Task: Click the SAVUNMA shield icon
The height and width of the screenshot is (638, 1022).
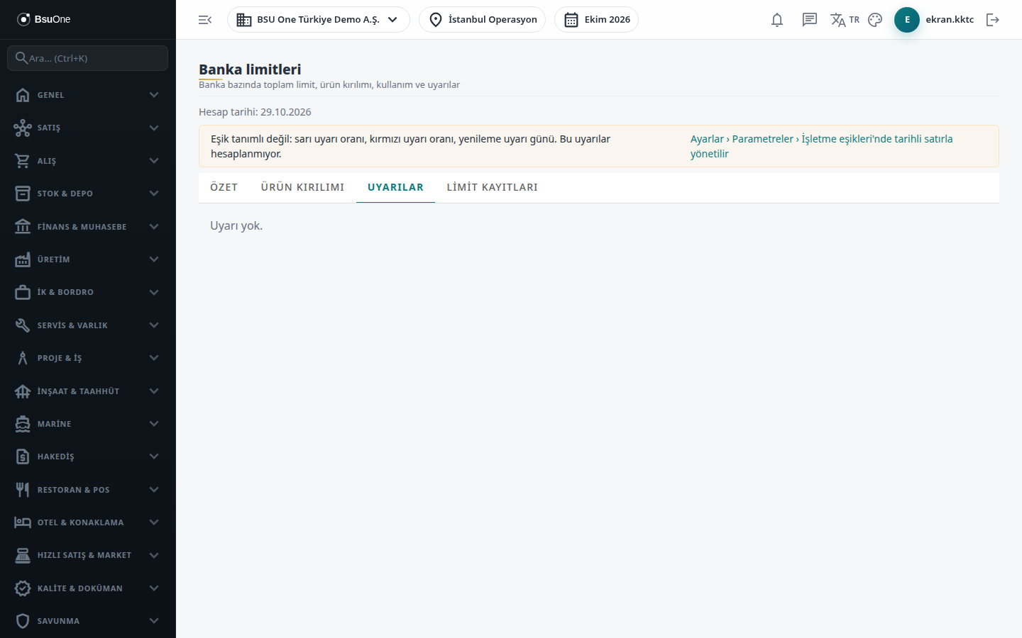Action: click(23, 621)
